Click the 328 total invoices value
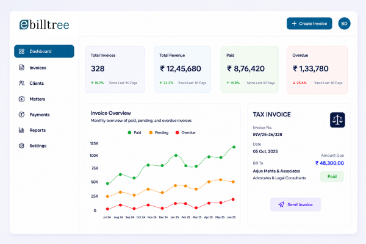Screen dimensions: 366x244 tap(98, 69)
